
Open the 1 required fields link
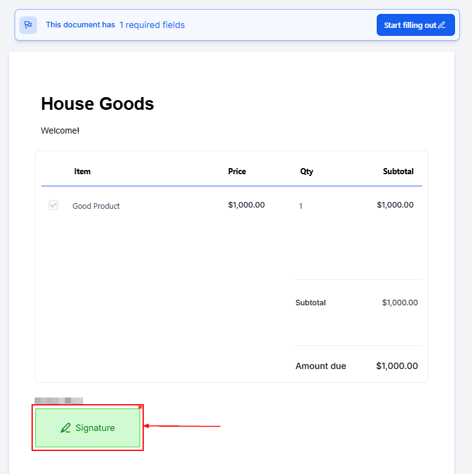pos(152,25)
